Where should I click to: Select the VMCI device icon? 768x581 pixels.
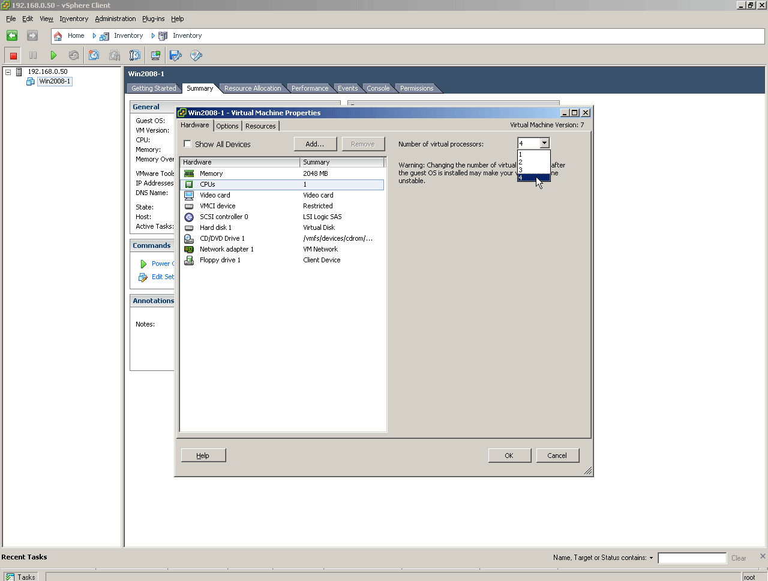point(189,206)
